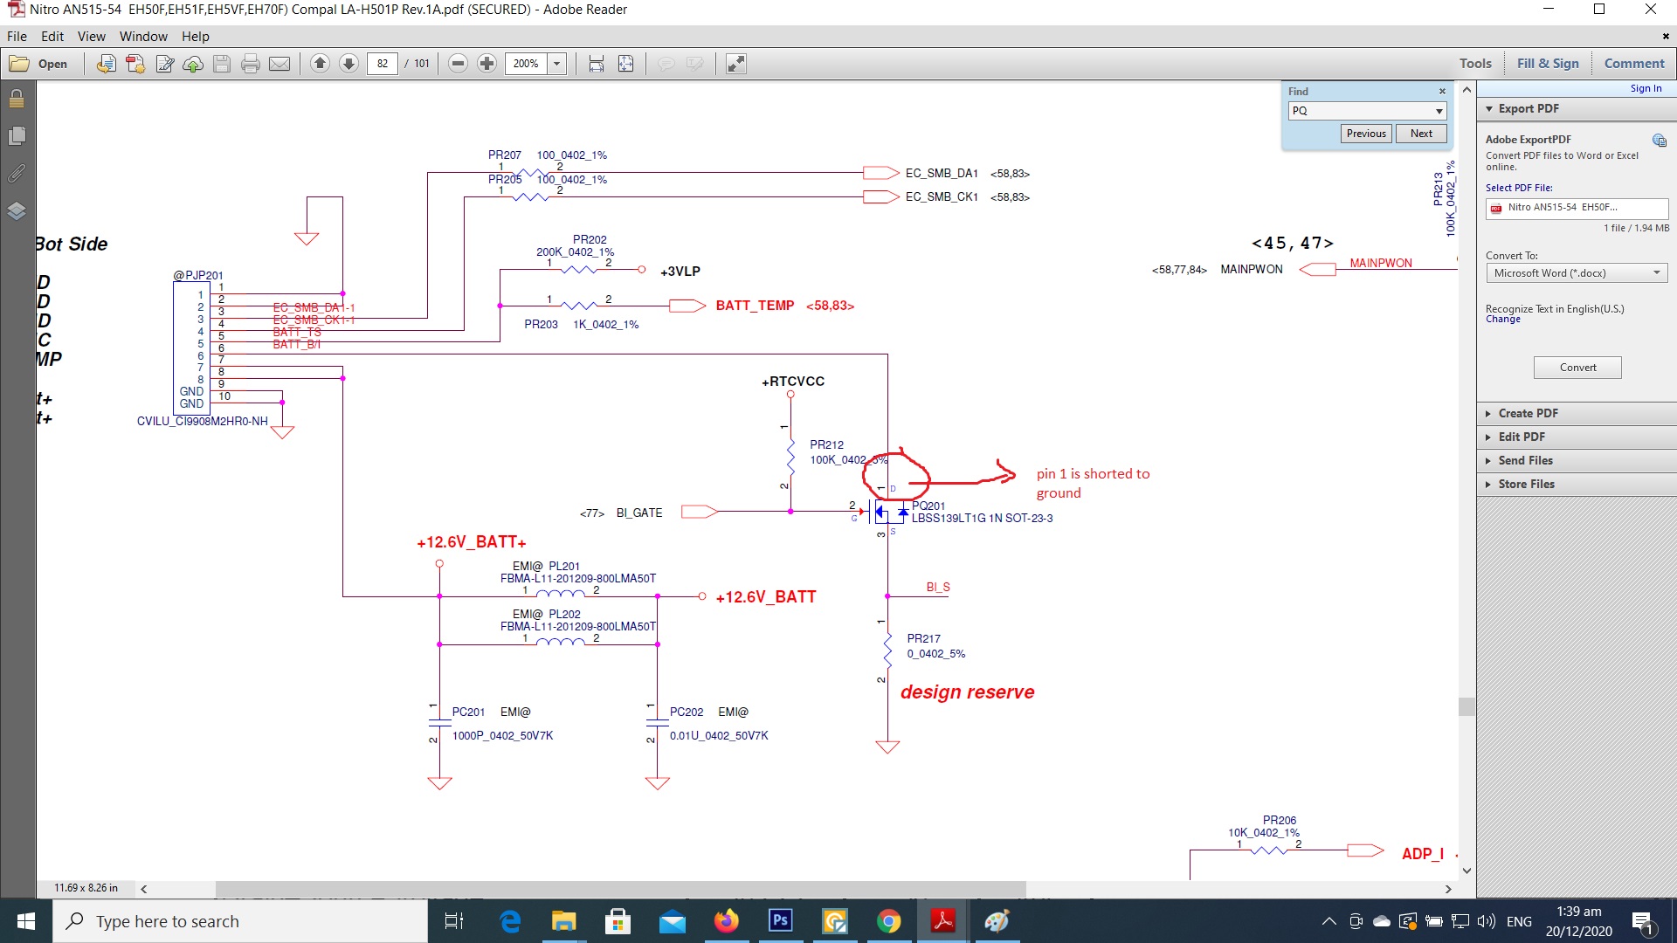Click the fit to window width icon

597,64
